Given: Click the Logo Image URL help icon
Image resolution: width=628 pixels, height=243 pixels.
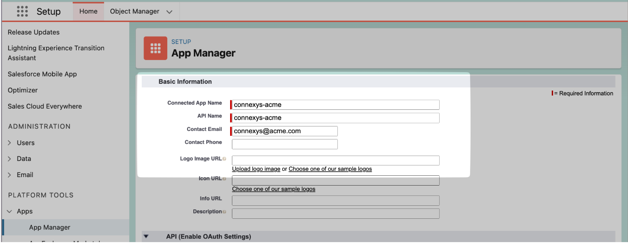Looking at the screenshot, I should pyautogui.click(x=224, y=159).
